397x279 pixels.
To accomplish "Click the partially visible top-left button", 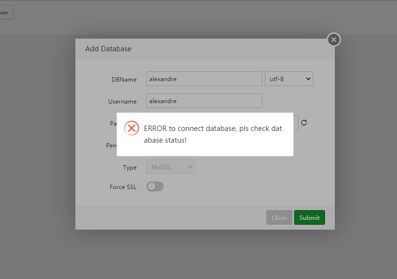I will point(6,13).
